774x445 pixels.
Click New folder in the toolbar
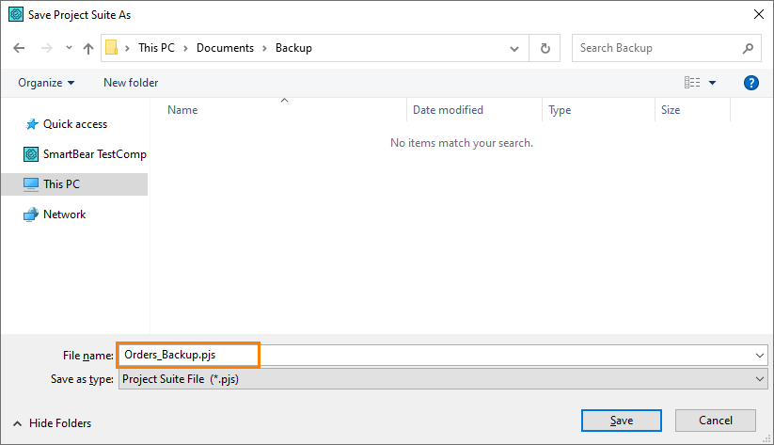pos(131,83)
